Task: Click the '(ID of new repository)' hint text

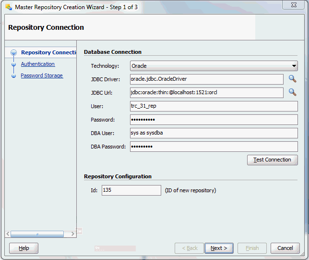Action: 190,190
